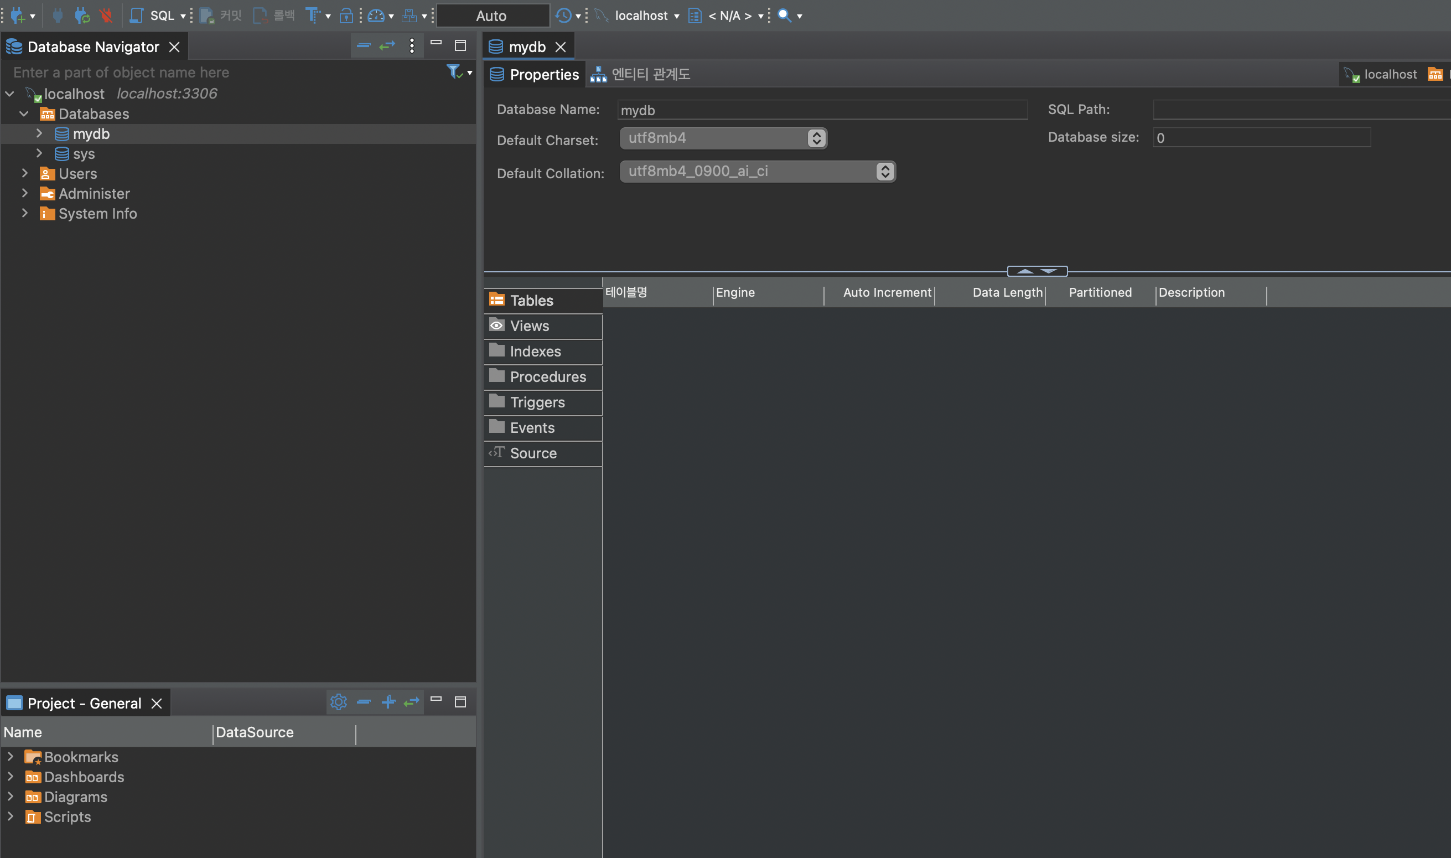The height and width of the screenshot is (858, 1451).
Task: Expand the sys database node
Action: (x=39, y=153)
